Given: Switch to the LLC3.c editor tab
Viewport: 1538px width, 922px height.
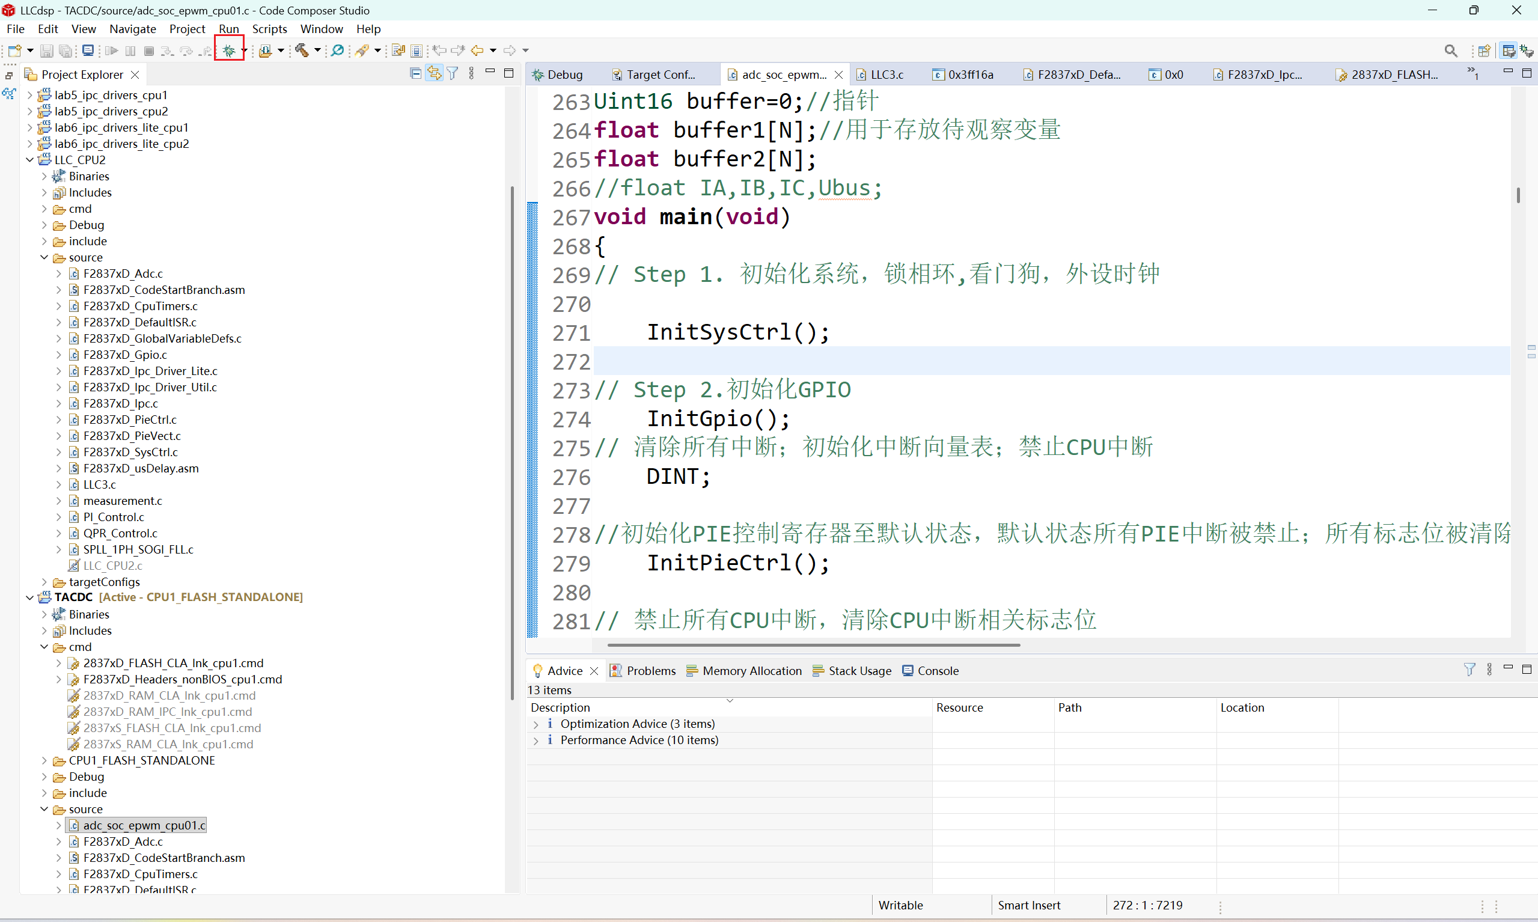Looking at the screenshot, I should point(886,75).
